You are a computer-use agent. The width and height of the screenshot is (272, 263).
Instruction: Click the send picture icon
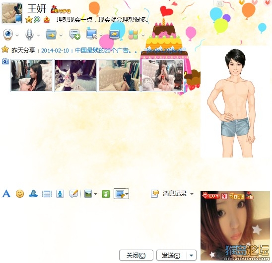[x=88, y=194]
